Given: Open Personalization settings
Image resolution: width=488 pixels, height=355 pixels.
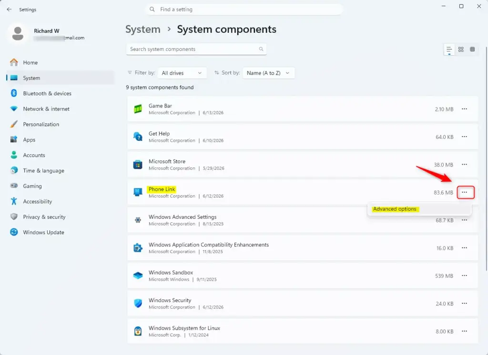Looking at the screenshot, I should click(61, 124).
